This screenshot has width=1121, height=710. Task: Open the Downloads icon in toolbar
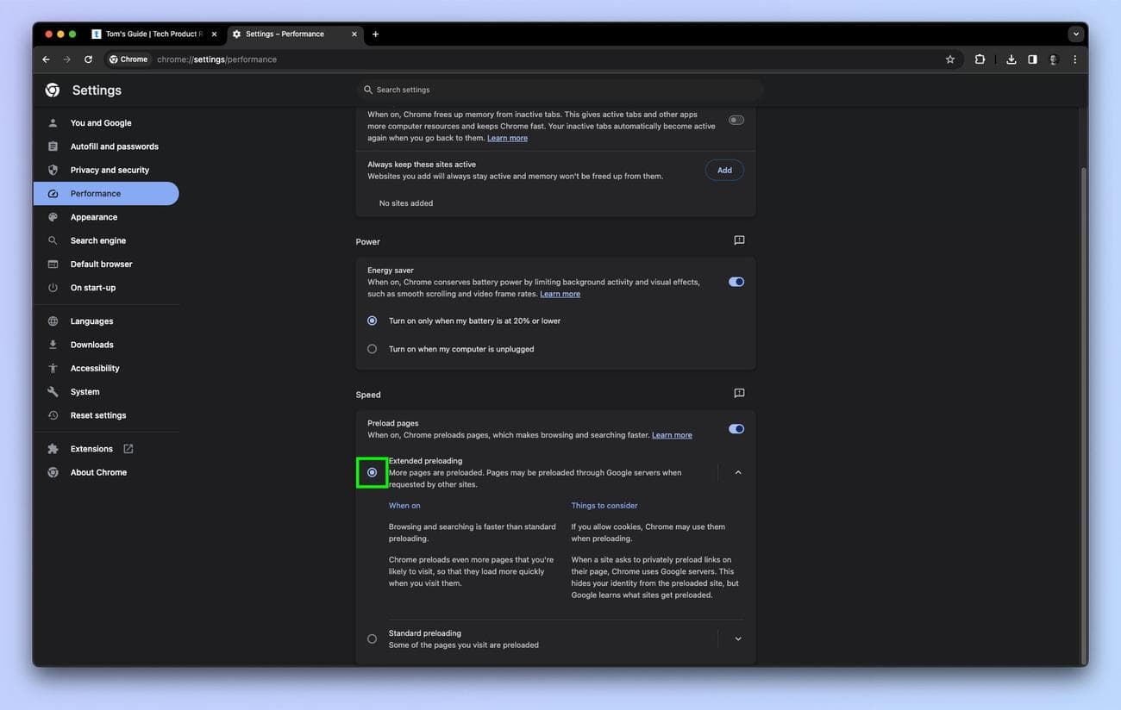(x=1011, y=59)
